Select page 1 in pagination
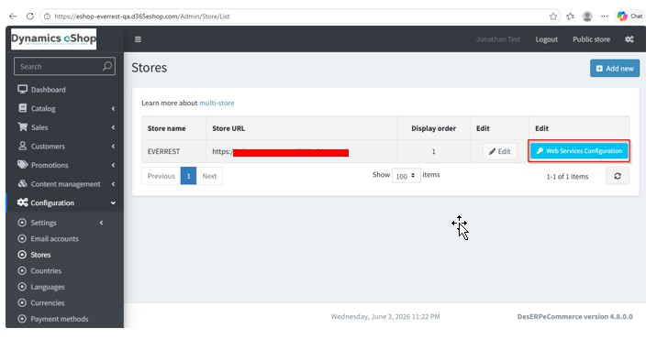The height and width of the screenshot is (339, 657). (188, 176)
